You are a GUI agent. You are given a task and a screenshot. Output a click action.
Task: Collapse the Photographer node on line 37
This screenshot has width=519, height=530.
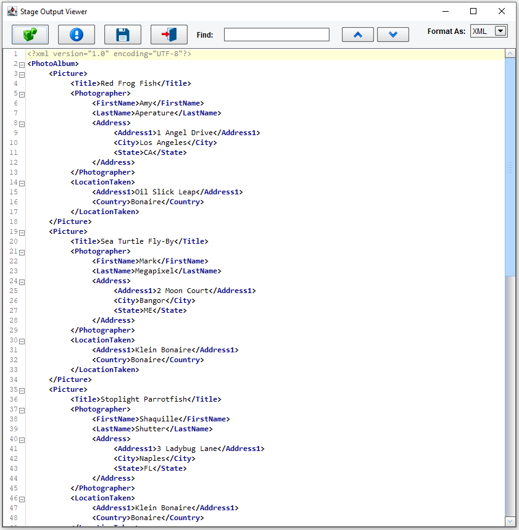[22, 410]
